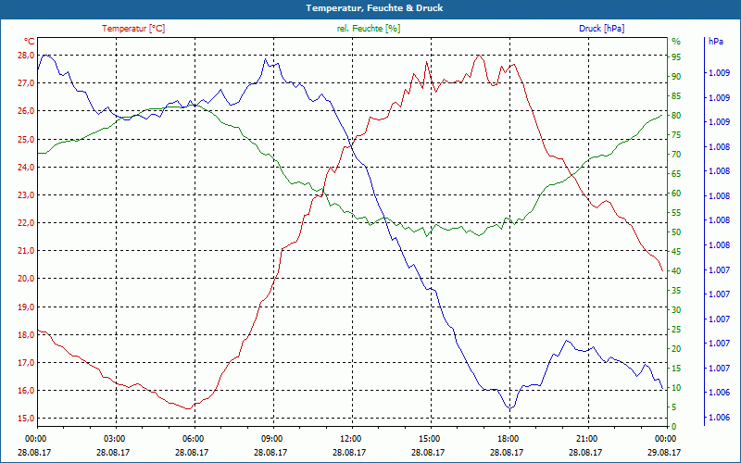Click the '18:00' time axis label

507,438
